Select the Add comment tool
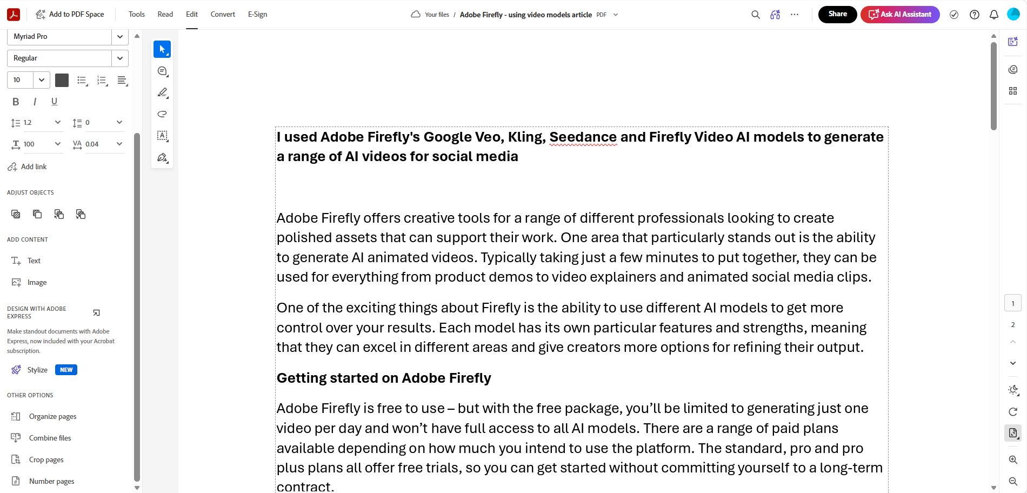 tap(162, 71)
